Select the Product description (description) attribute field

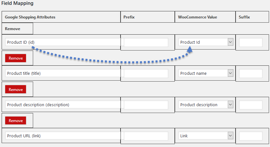[x=63, y=105]
